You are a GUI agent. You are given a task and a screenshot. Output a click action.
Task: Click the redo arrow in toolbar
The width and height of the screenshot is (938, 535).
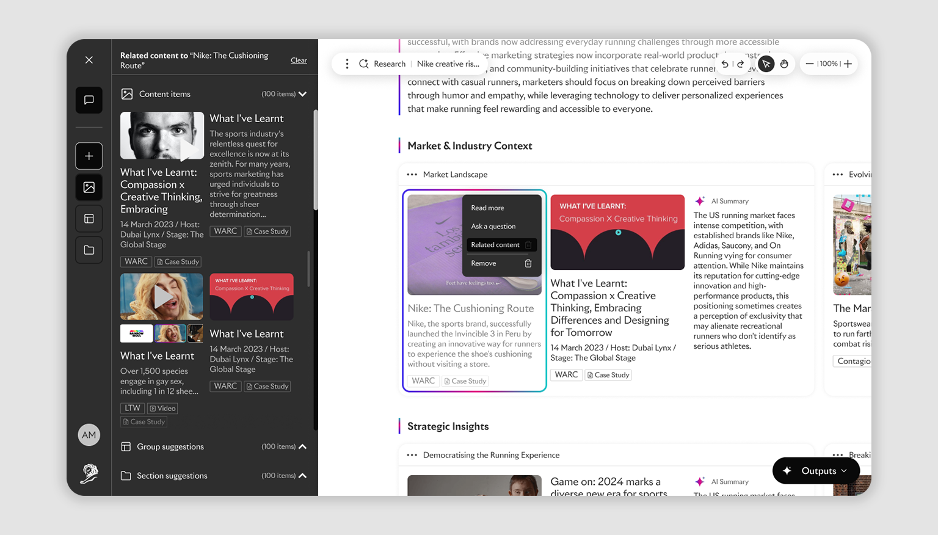click(x=740, y=64)
